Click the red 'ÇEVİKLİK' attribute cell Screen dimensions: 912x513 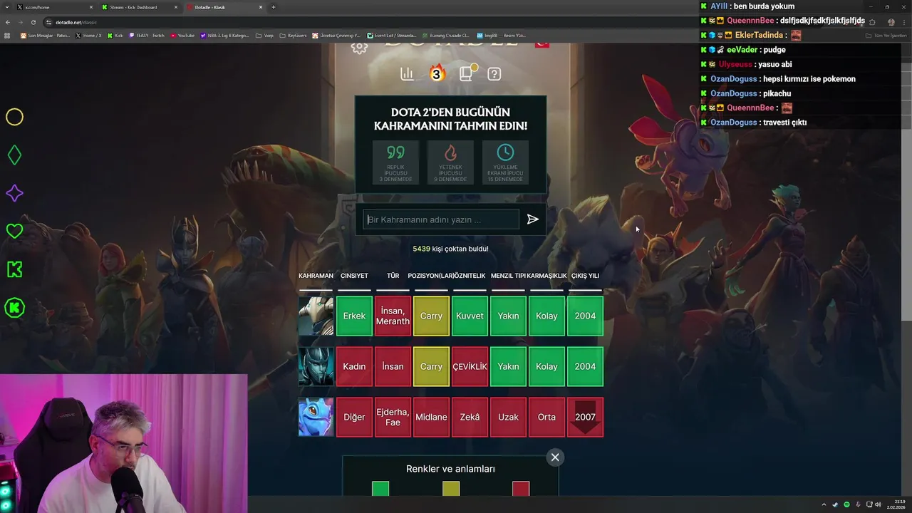pyautogui.click(x=470, y=366)
